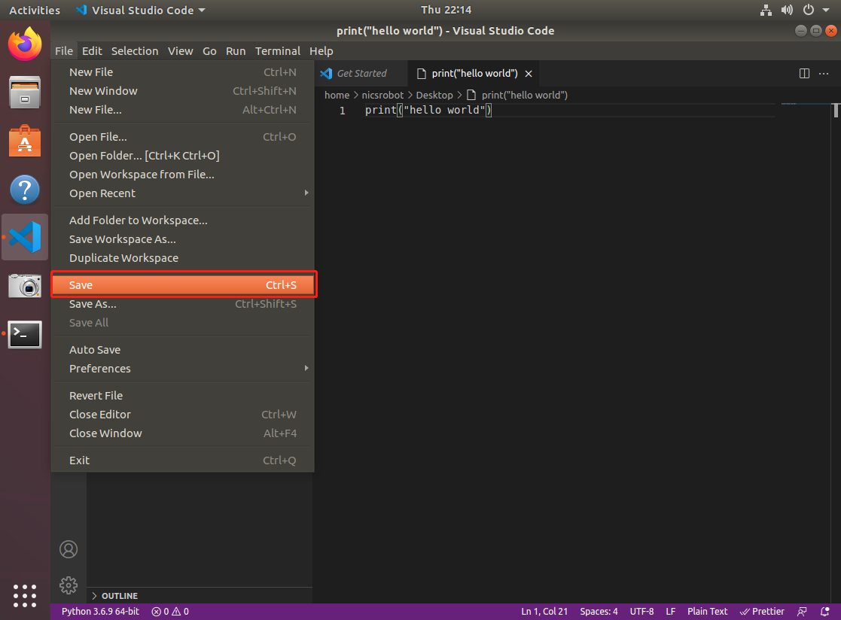Choose New File from File menu

pyautogui.click(x=182, y=72)
